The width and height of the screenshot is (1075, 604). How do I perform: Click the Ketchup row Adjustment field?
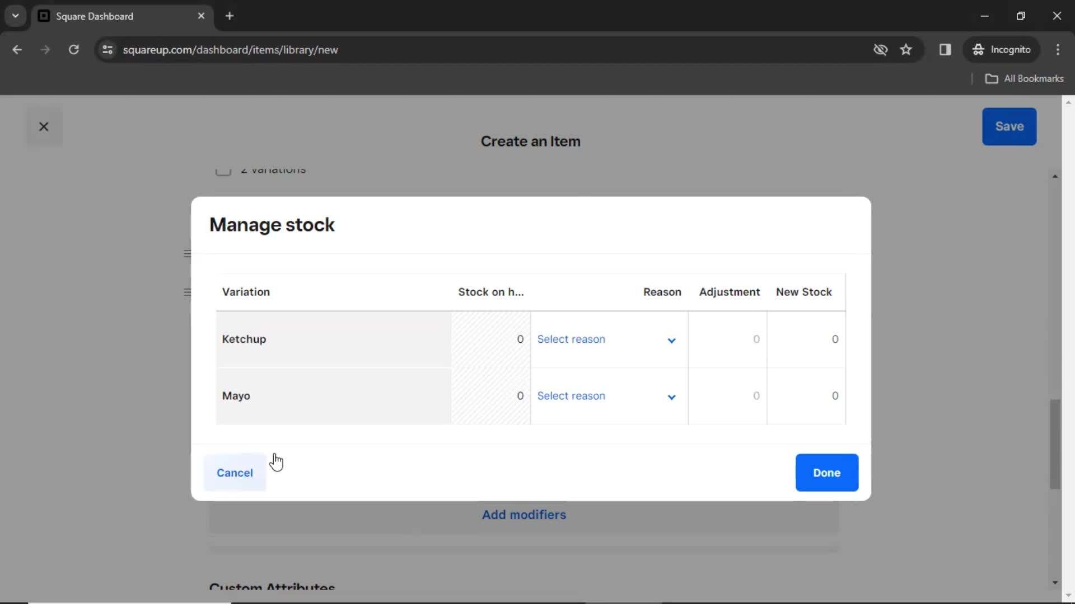(x=727, y=339)
